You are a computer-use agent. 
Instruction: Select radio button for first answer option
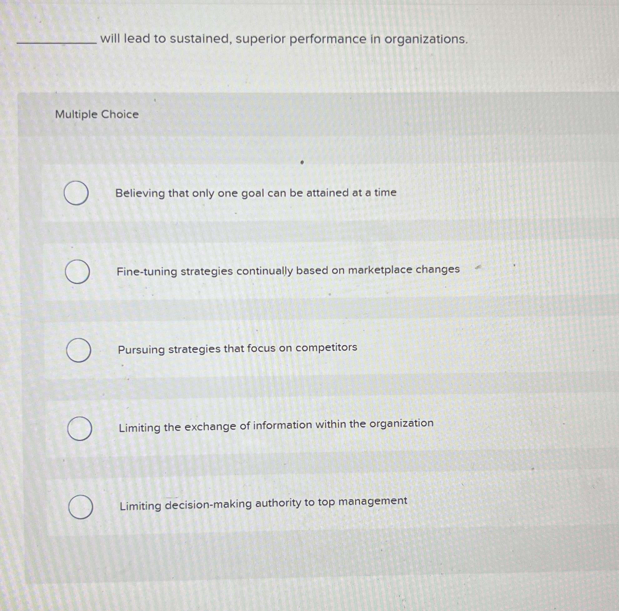pyautogui.click(x=77, y=193)
